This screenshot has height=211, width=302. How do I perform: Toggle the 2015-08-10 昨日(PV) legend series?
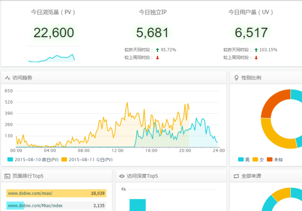33,160
